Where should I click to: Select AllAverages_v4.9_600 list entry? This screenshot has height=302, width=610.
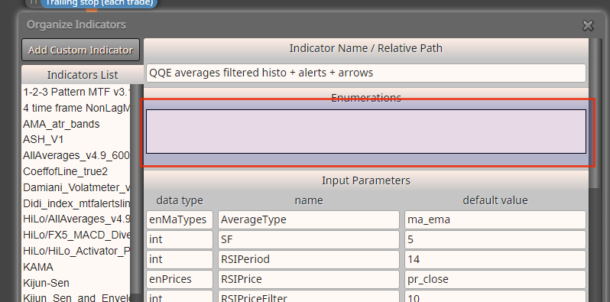(76, 155)
